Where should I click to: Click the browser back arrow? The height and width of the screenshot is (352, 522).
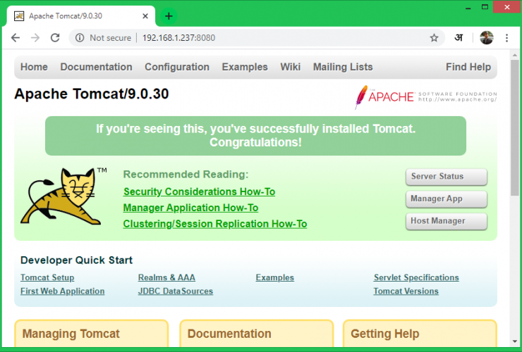tap(16, 38)
